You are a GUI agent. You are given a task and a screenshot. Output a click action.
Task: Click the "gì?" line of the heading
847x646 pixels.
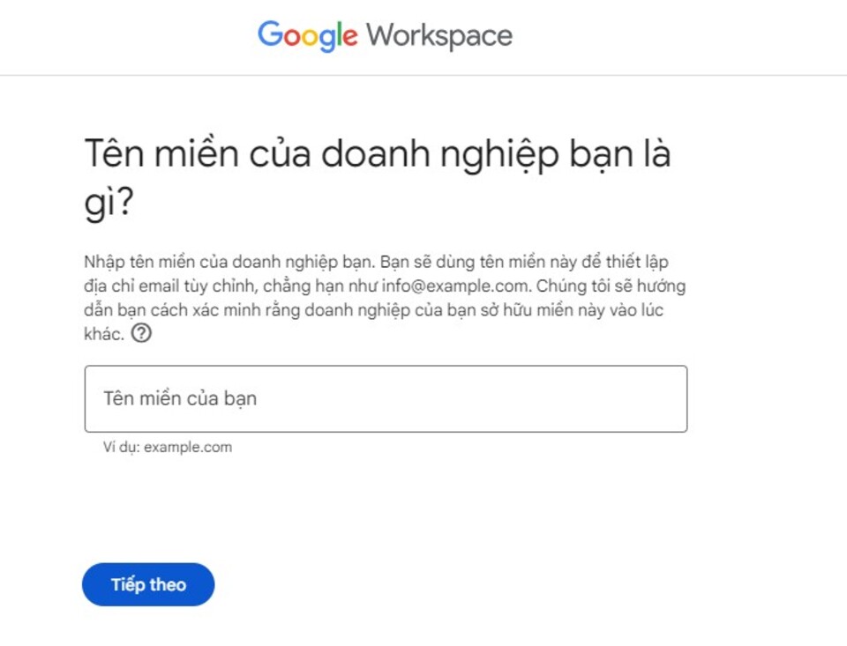tap(109, 204)
